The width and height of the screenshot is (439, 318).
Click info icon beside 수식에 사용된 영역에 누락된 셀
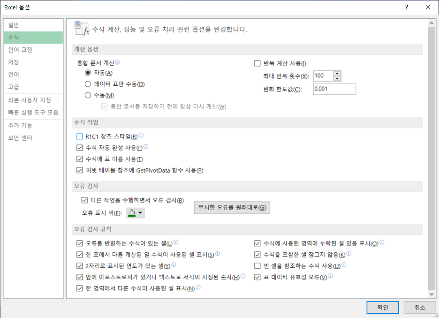point(382,242)
